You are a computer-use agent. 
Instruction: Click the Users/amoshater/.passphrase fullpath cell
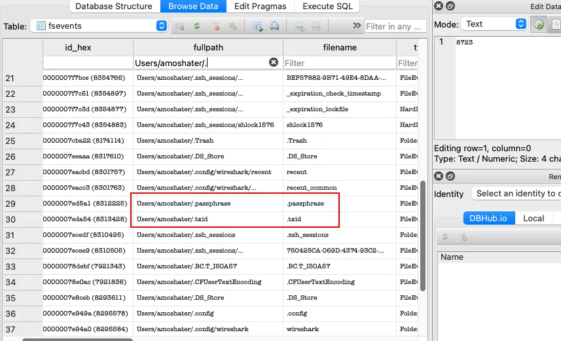click(x=208, y=204)
